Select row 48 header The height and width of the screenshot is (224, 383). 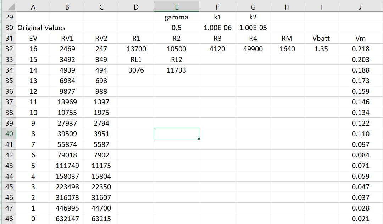9,219
